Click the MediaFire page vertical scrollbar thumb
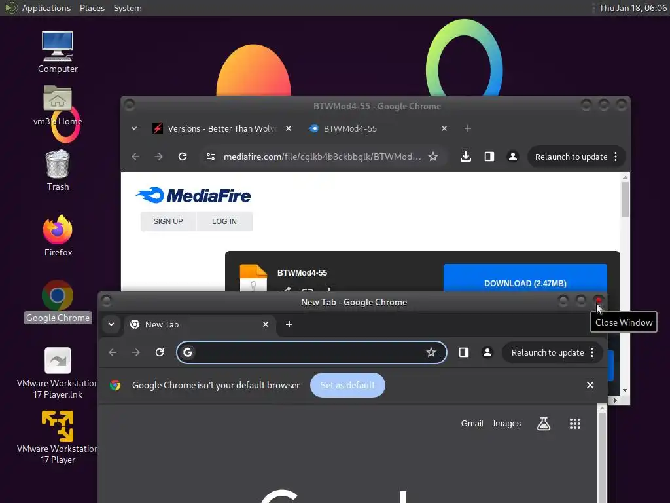670x503 pixels. point(625,200)
